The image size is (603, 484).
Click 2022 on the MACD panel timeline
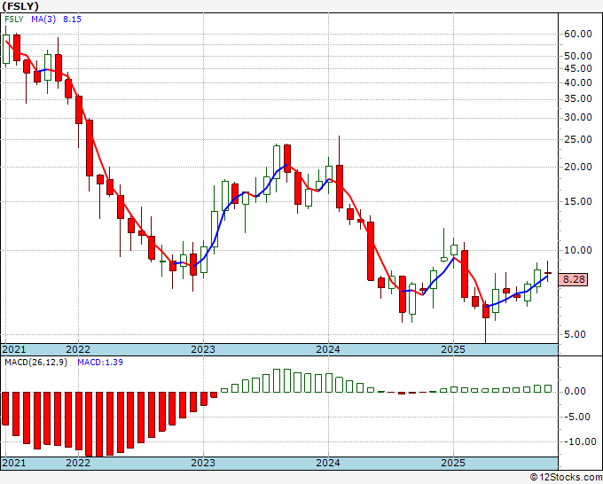pos(78,463)
